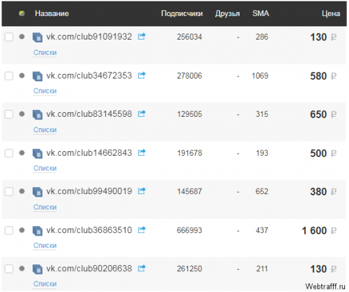Click VK group icon beside club83145598
Viewport: 349px width, 292px height.
click(38, 115)
